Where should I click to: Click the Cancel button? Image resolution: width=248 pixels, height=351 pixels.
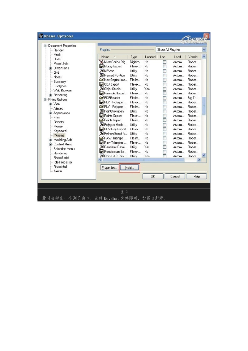(x=175, y=177)
